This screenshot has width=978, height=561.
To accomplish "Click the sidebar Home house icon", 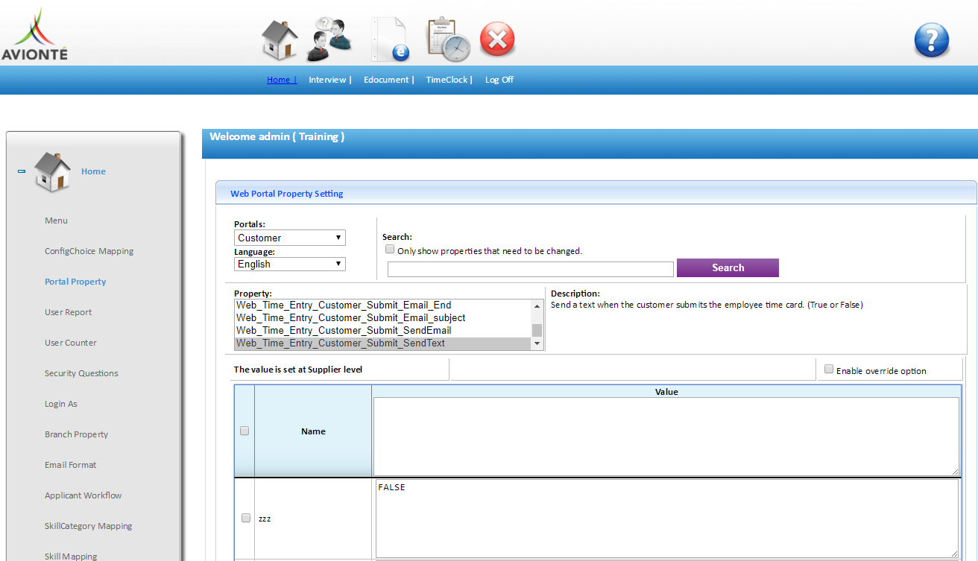I will pyautogui.click(x=52, y=172).
